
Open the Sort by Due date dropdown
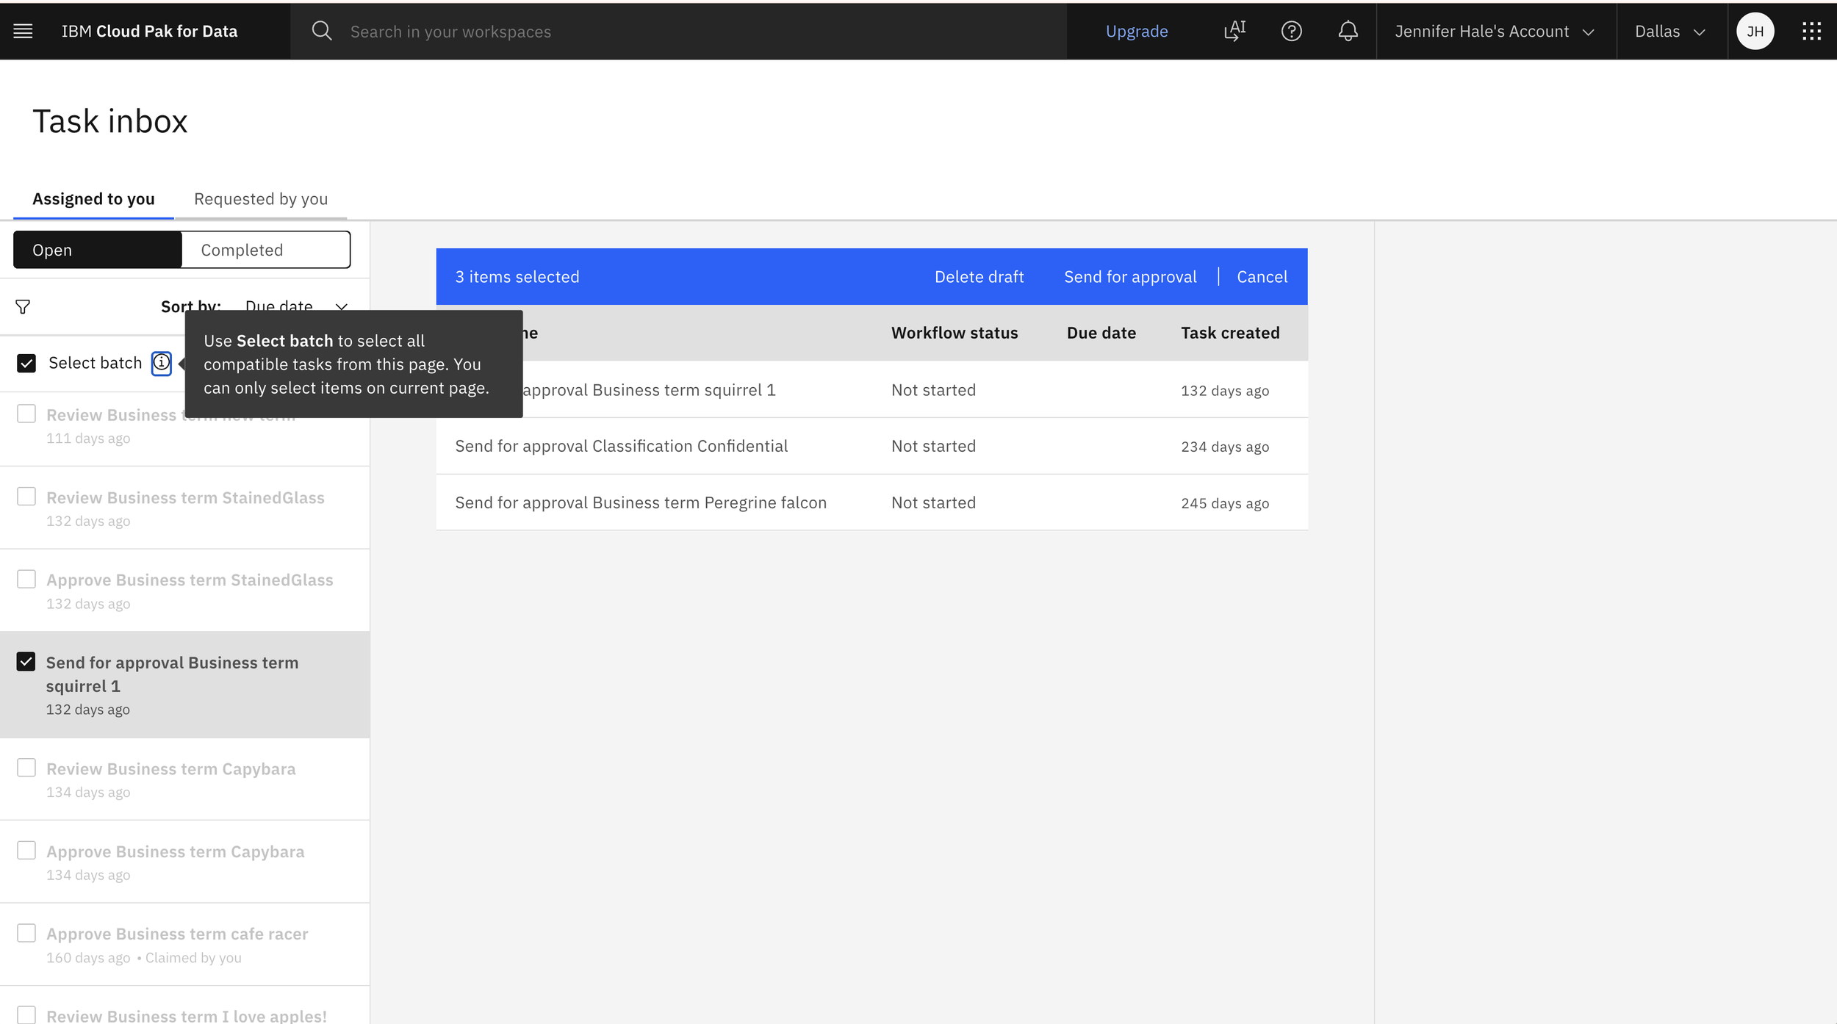(295, 306)
